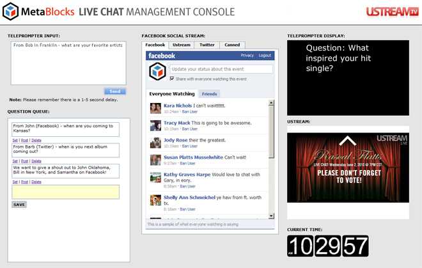Click the MetaBlocks cube logo

(10, 12)
